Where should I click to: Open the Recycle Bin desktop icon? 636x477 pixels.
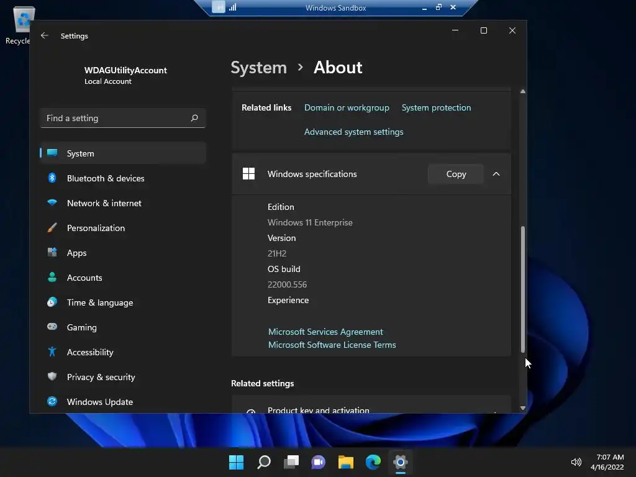[22, 24]
